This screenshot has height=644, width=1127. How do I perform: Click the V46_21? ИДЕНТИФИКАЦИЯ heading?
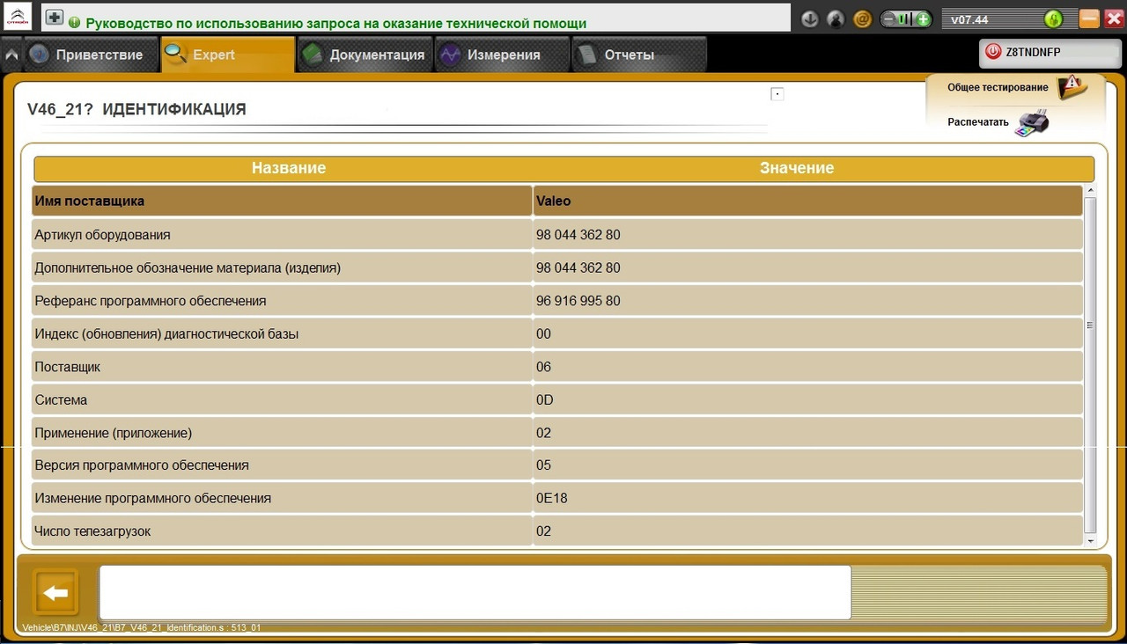coord(136,109)
